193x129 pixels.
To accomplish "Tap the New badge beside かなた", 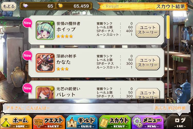I will 28,56.
